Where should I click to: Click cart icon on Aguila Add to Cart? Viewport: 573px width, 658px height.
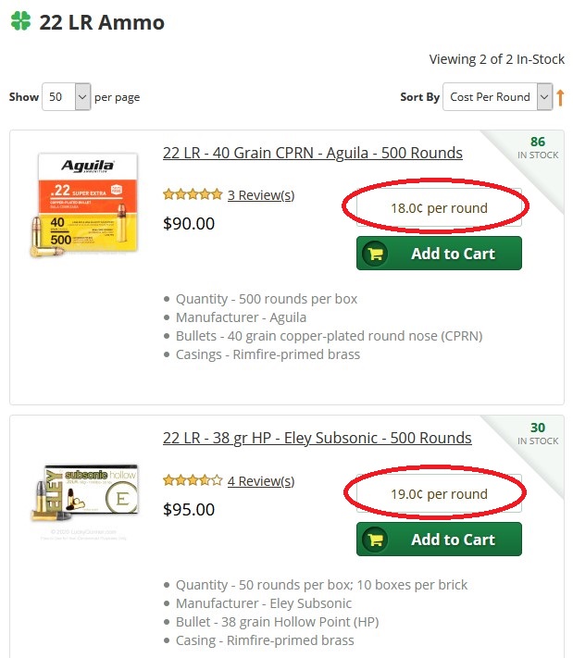pyautogui.click(x=375, y=254)
